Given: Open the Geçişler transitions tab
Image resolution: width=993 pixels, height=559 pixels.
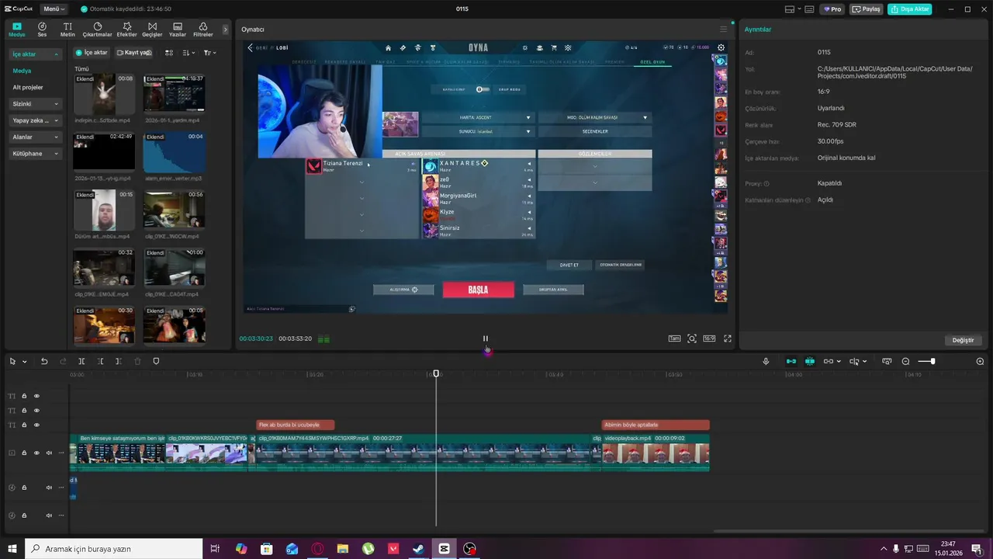Looking at the screenshot, I should 152,30.
